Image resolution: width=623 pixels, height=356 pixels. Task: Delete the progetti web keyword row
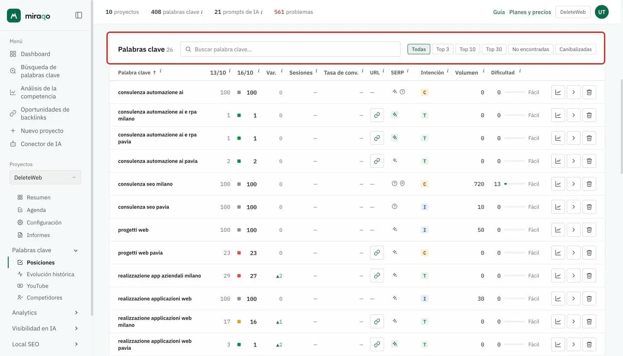589,230
